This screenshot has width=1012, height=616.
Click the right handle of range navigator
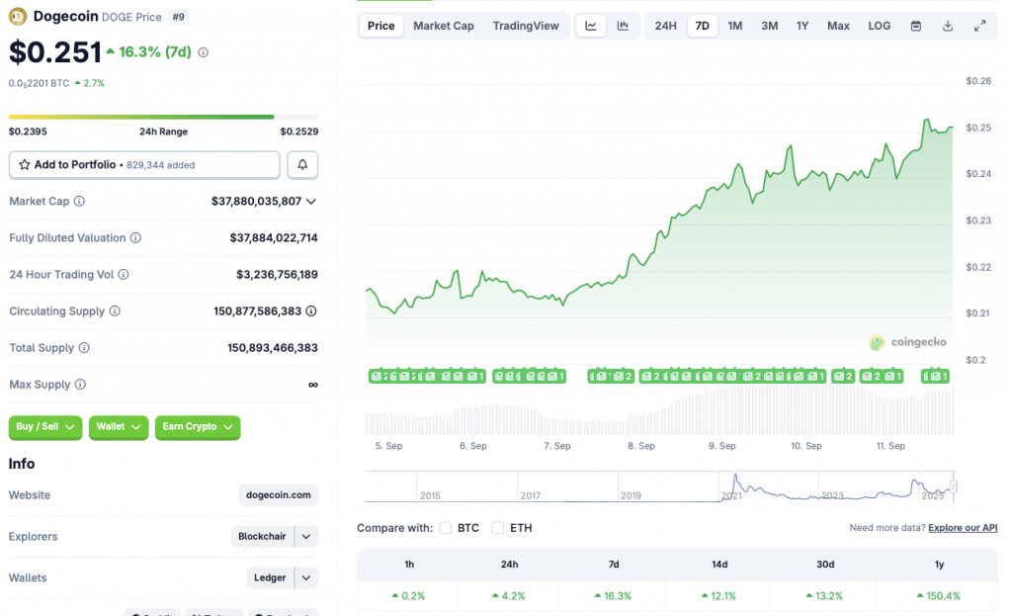pos(954,486)
